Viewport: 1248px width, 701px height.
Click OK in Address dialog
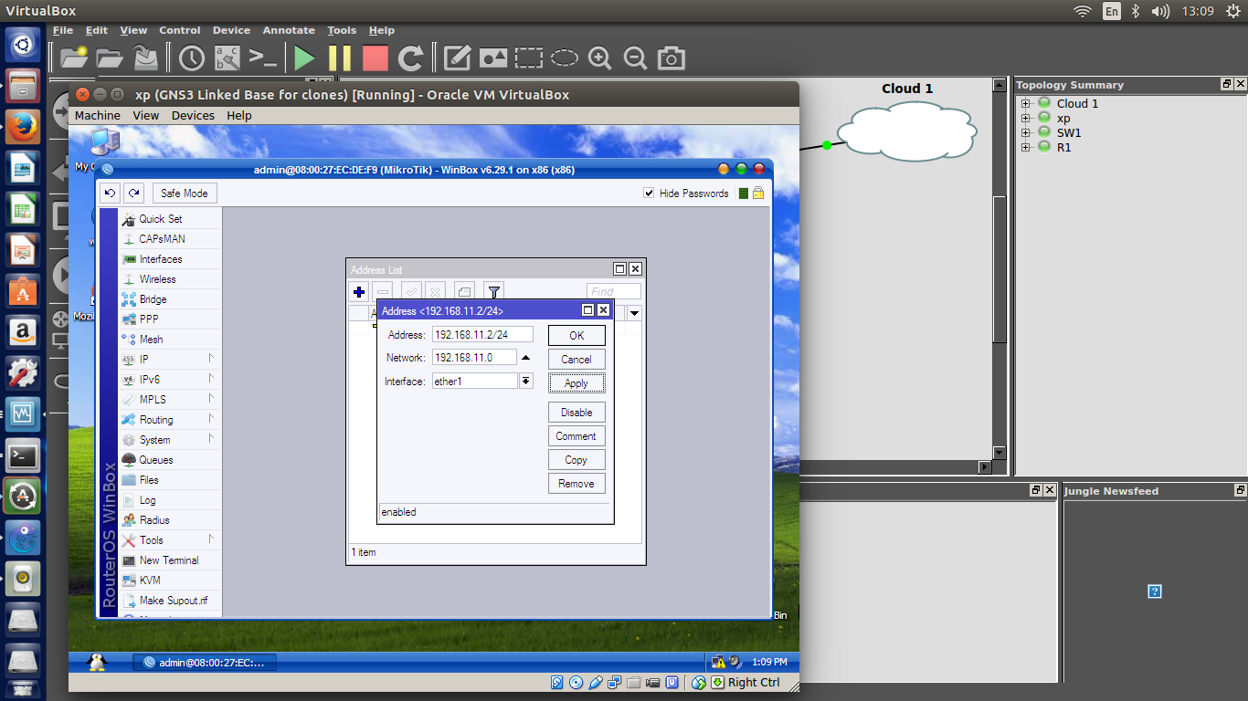tap(576, 336)
